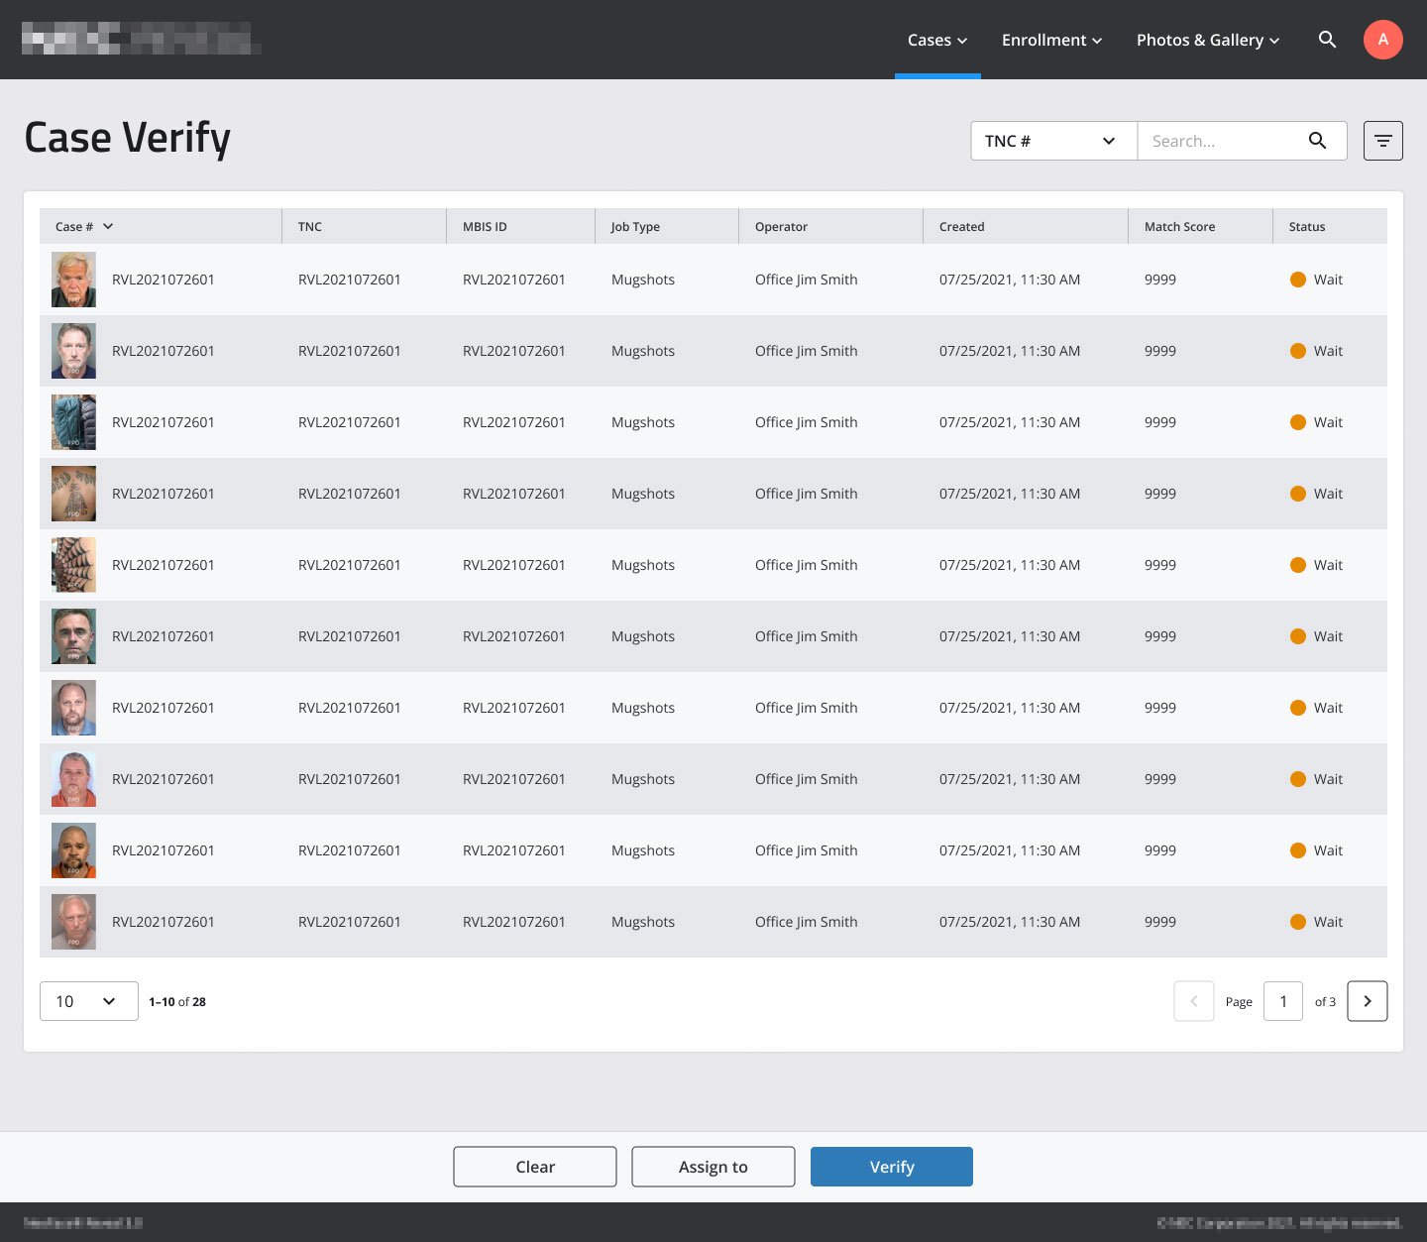The image size is (1427, 1242).
Task: Click the 'of 3' page total text
Action: (1325, 1002)
